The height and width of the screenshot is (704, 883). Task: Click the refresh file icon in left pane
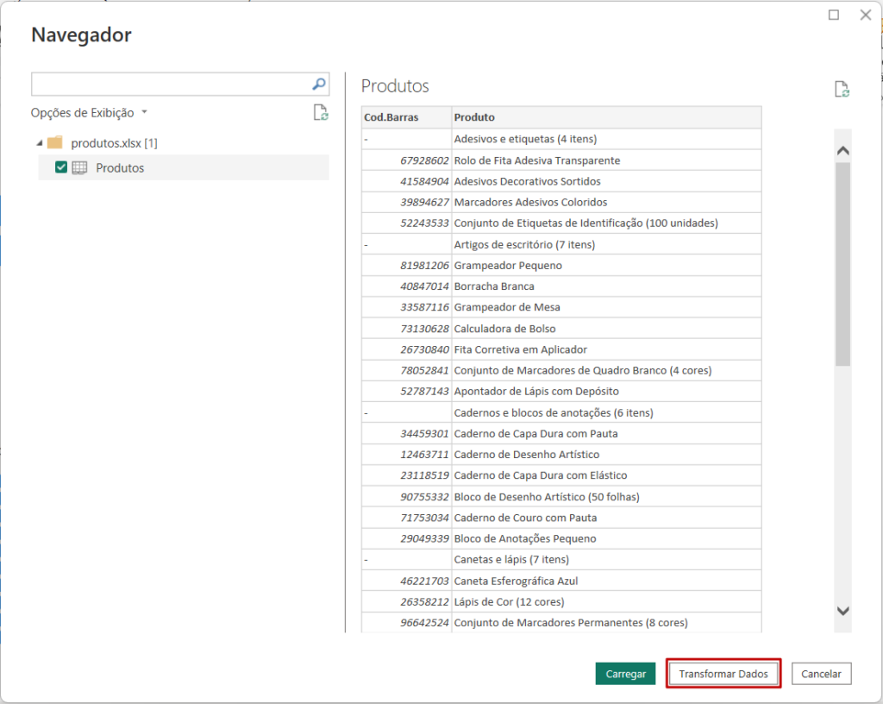click(320, 112)
